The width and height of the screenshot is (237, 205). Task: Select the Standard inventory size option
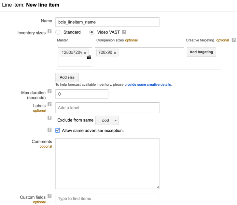(58, 32)
